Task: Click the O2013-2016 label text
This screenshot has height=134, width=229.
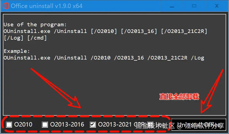Action: 67,125
